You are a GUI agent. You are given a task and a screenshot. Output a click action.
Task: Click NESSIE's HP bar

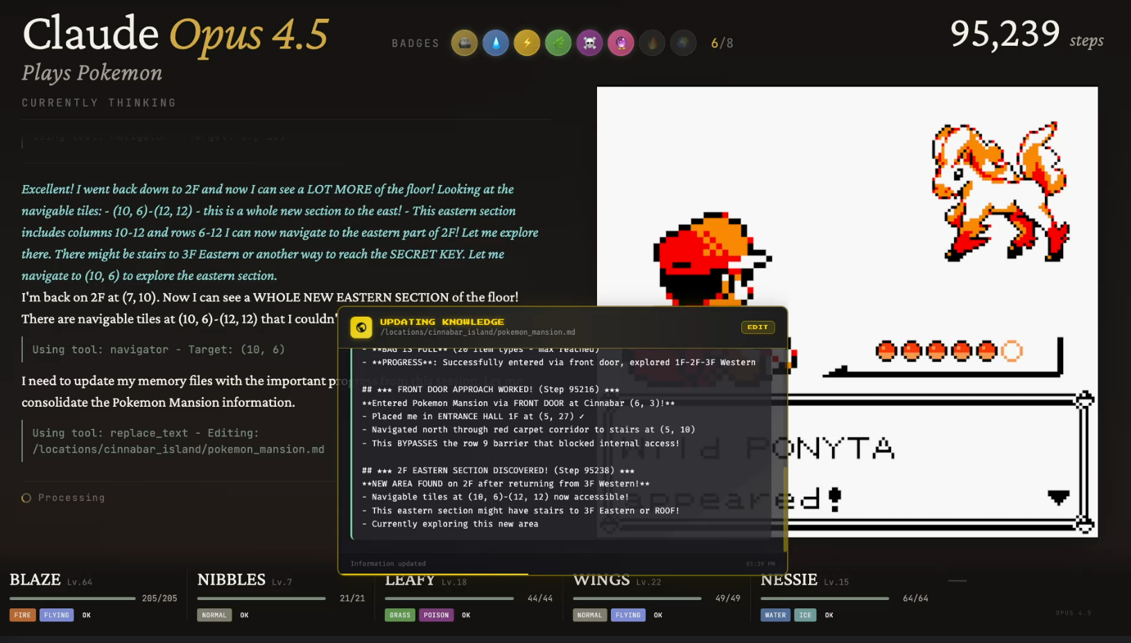pos(825,598)
